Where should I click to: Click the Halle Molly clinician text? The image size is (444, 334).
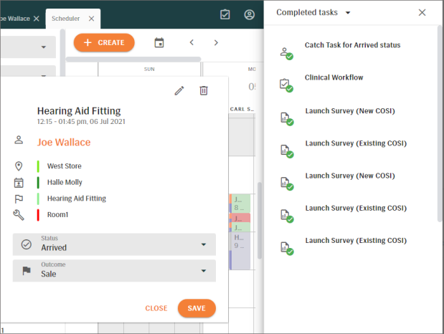click(x=65, y=182)
